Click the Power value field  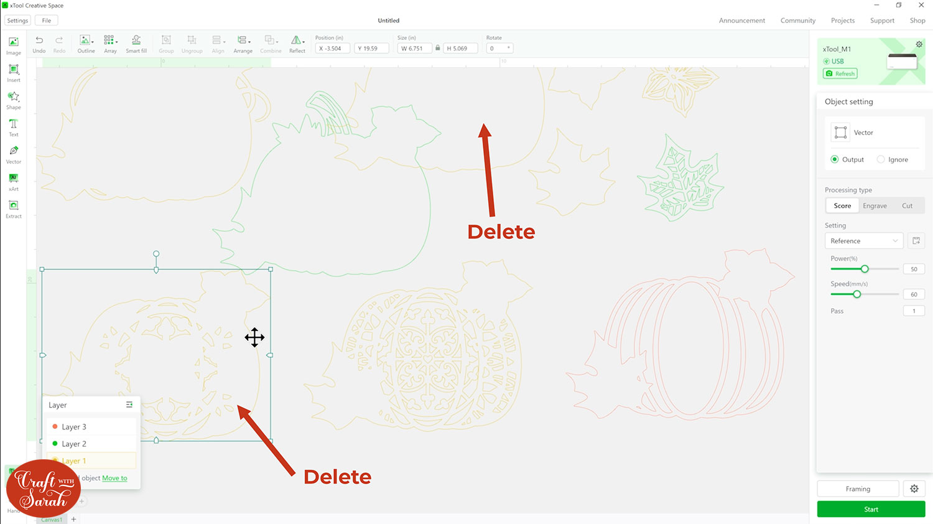914,269
